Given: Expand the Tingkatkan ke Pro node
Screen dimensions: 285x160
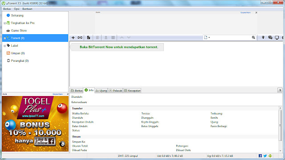Looking at the screenshot, I should click(x=5, y=23).
